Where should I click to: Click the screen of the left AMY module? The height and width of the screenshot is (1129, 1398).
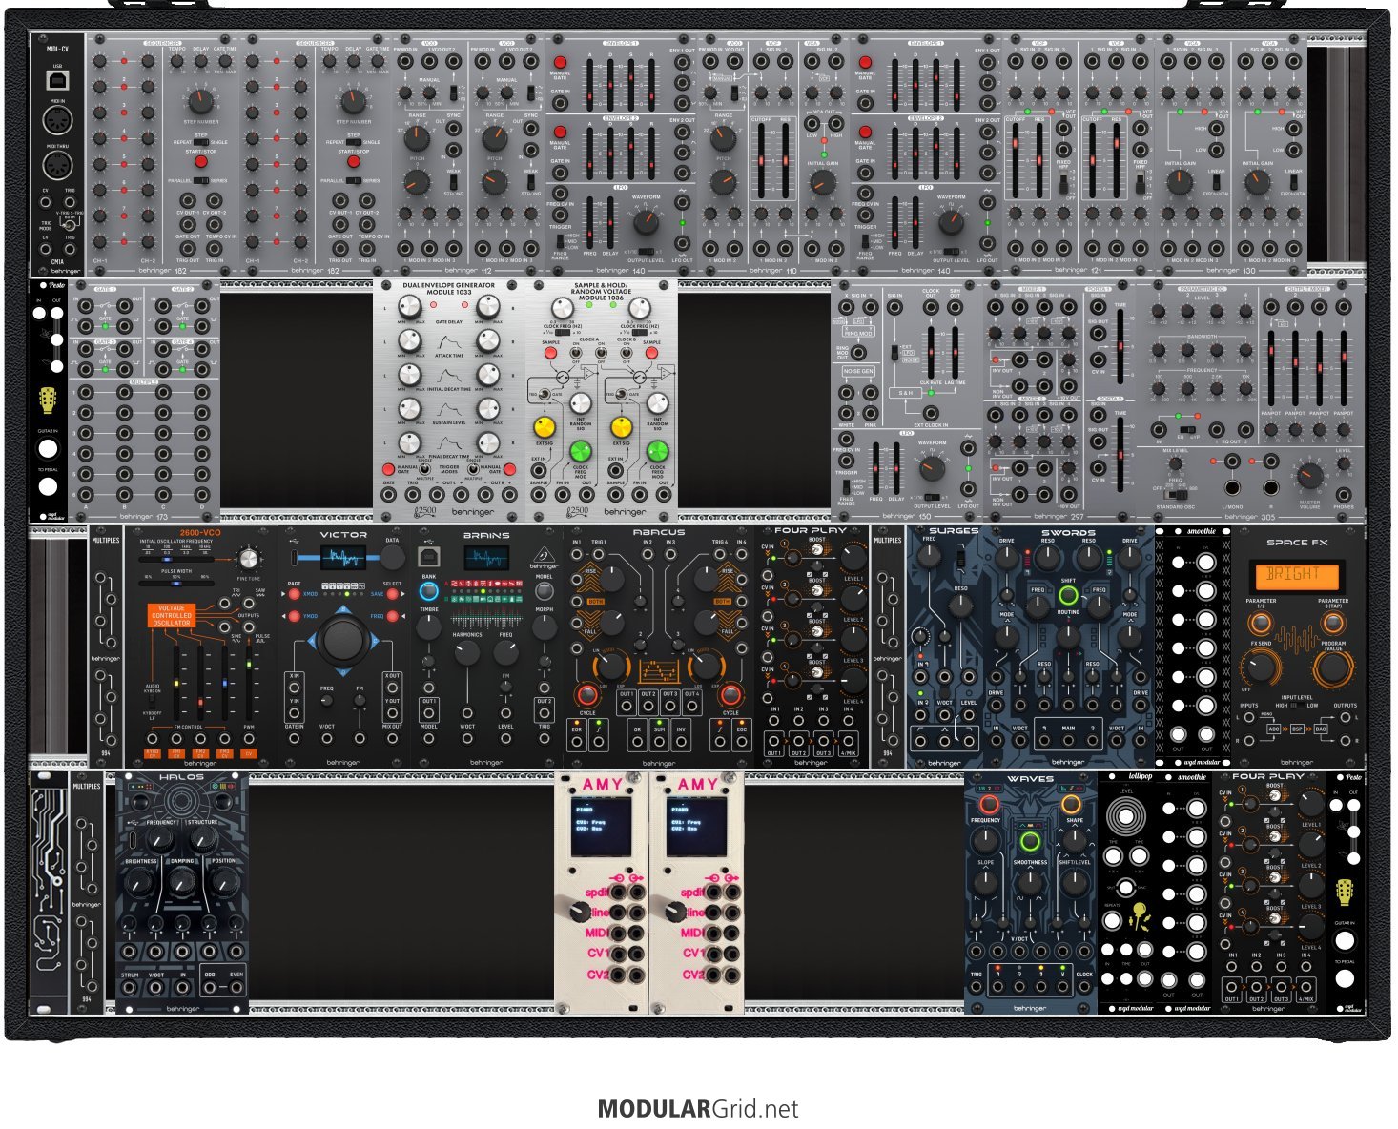(602, 828)
